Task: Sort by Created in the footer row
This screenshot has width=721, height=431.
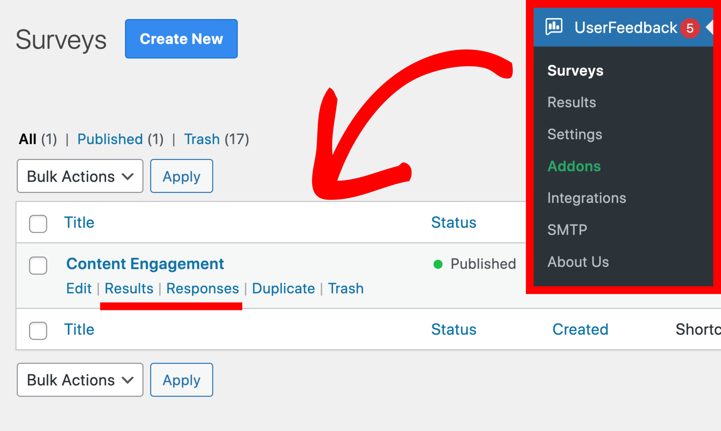Action: 580,329
